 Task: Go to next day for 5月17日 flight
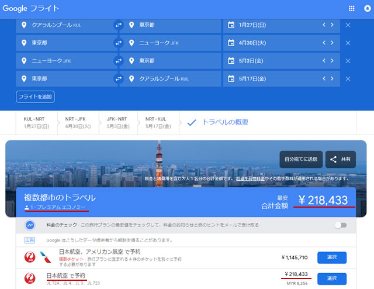pos(332,78)
